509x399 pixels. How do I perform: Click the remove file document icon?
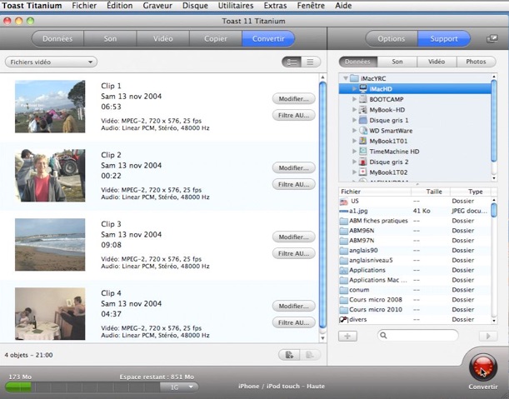point(310,355)
